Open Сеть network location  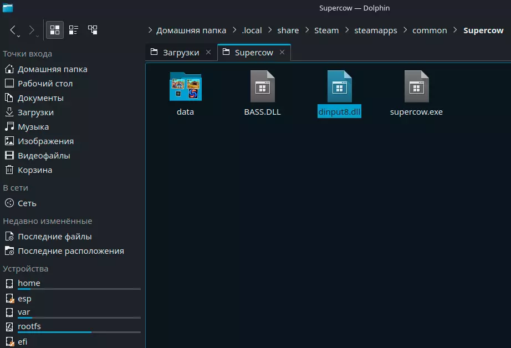[27, 203]
